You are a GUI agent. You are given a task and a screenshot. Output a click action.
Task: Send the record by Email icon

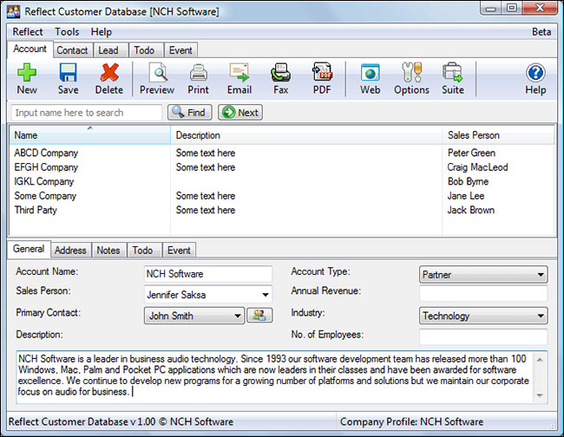click(x=239, y=75)
